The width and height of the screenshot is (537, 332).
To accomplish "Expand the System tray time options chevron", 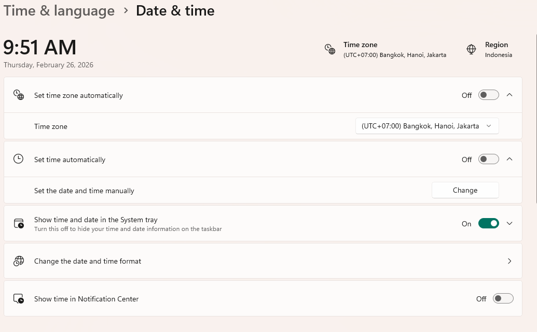I will (x=510, y=224).
